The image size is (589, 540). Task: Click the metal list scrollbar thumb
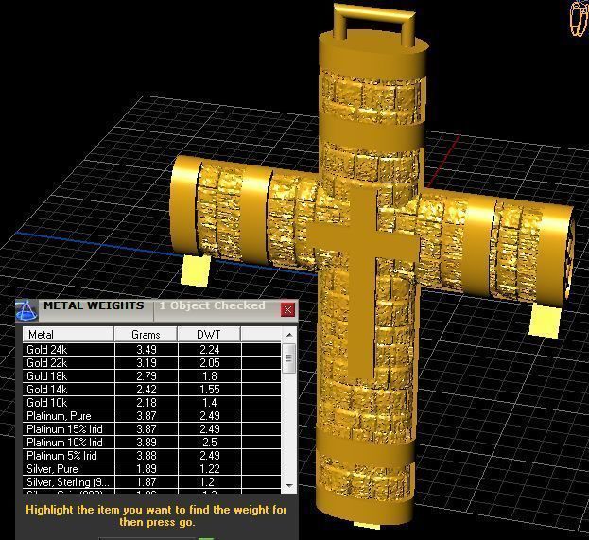pos(289,358)
